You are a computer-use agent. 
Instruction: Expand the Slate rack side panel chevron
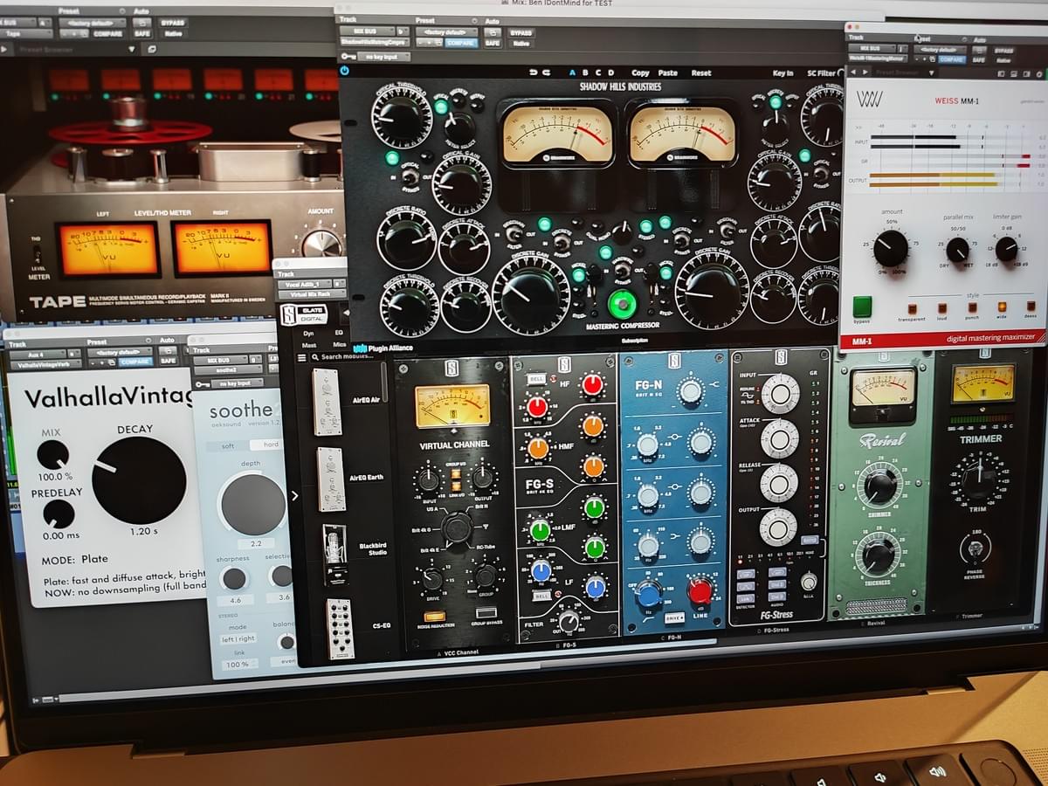pyautogui.click(x=294, y=496)
